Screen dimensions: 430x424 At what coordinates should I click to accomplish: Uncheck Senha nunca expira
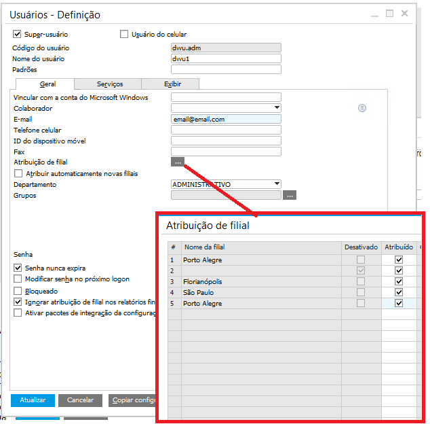[18, 268]
